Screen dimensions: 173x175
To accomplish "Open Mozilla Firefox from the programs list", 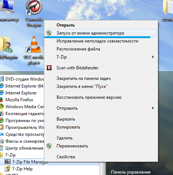I will pyautogui.click(x=19, y=100).
